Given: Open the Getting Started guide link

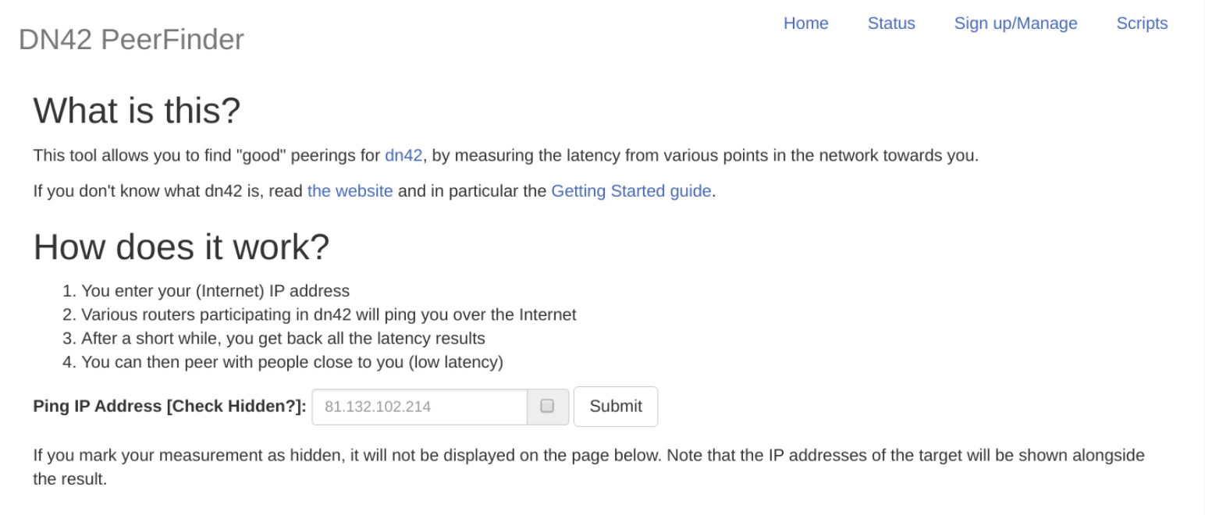Looking at the screenshot, I should coord(631,191).
